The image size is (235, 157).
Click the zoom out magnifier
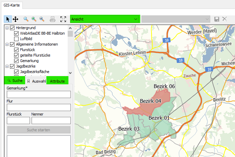click(x=42, y=19)
